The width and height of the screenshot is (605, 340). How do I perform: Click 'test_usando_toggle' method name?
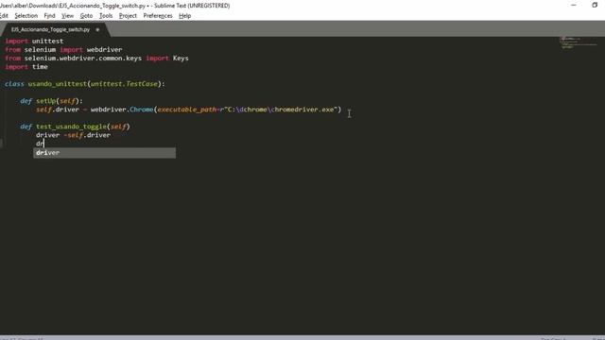point(71,127)
